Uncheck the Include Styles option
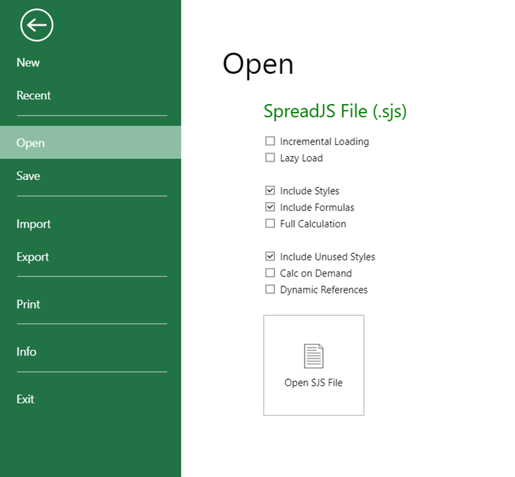Image resolution: width=515 pixels, height=477 pixels. pos(270,191)
